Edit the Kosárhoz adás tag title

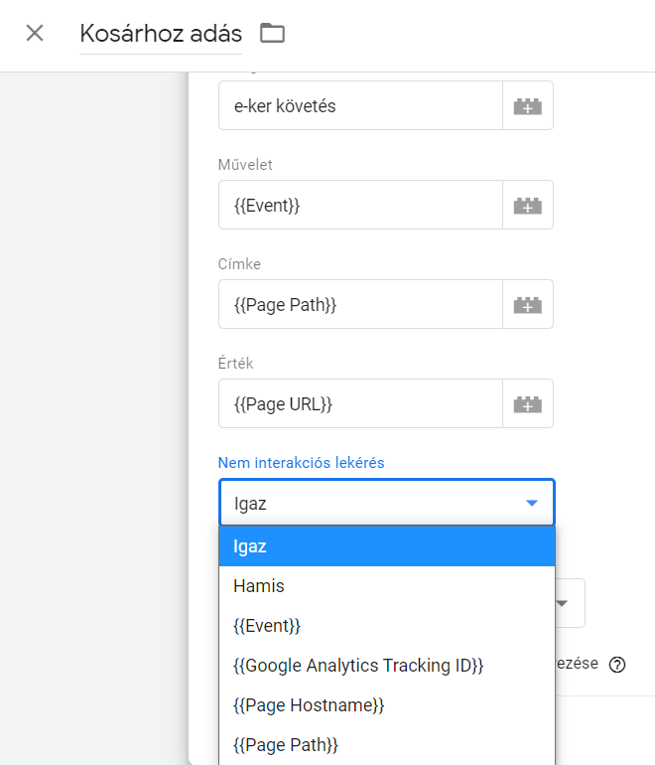tap(161, 33)
